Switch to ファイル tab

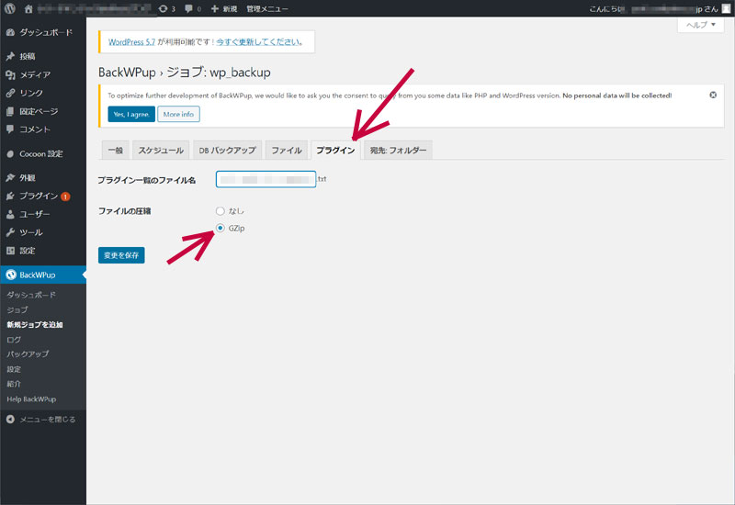[x=287, y=151]
